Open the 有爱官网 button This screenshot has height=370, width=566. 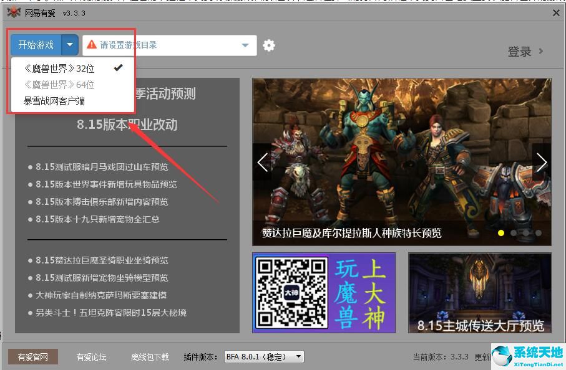33,357
